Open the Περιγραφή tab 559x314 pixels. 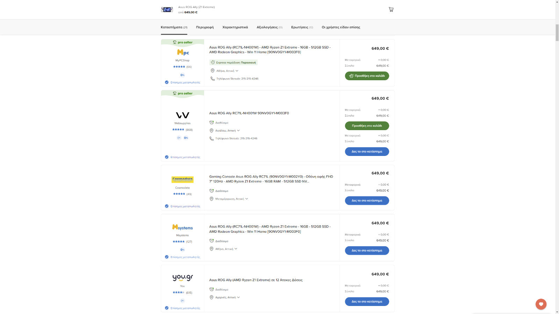tap(205, 27)
